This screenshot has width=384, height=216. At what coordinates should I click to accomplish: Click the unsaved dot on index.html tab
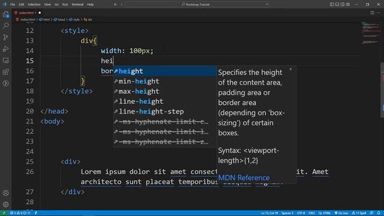click(40, 13)
